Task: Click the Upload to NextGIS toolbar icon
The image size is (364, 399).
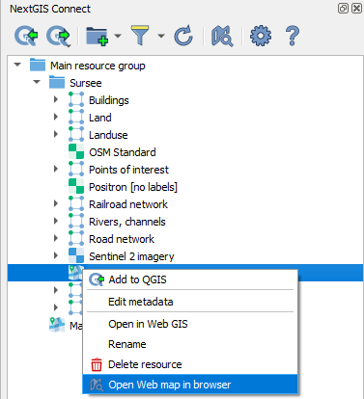Action: tap(58, 36)
